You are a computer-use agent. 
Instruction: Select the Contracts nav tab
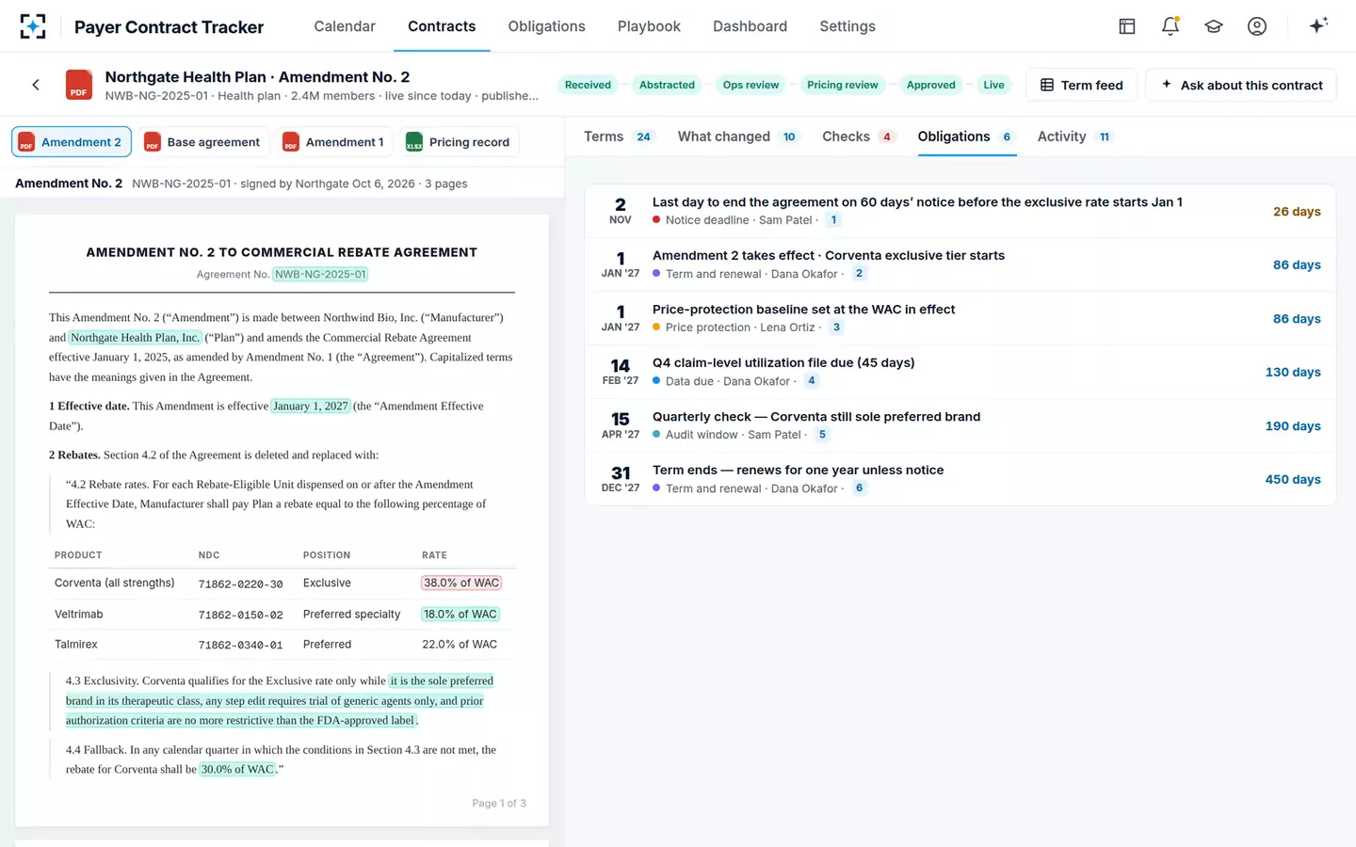pos(442,26)
